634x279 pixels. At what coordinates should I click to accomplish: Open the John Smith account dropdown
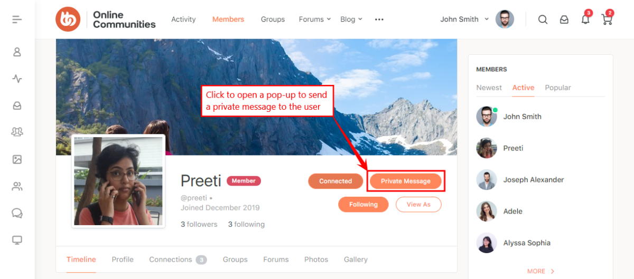pos(465,20)
